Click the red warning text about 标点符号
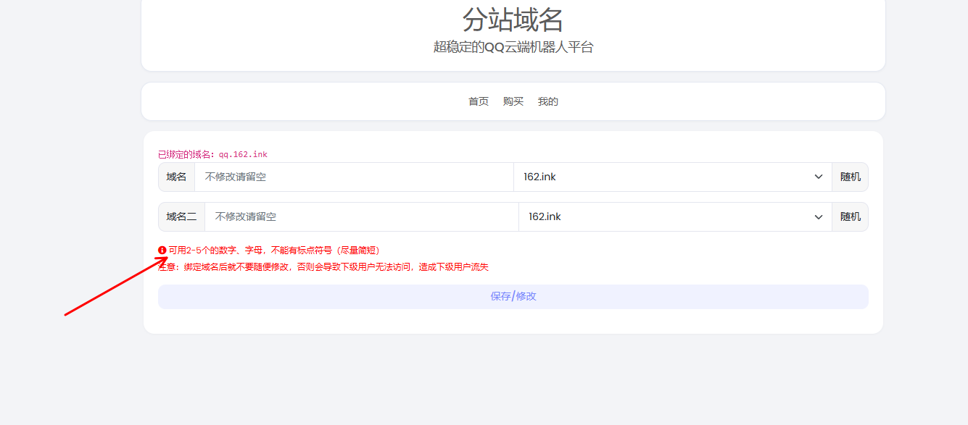 (x=272, y=249)
